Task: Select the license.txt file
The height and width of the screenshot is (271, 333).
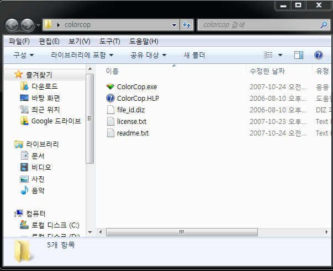Action: tap(131, 121)
